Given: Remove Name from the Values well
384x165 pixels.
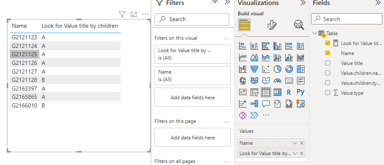Looking at the screenshot, I should coord(302,143).
